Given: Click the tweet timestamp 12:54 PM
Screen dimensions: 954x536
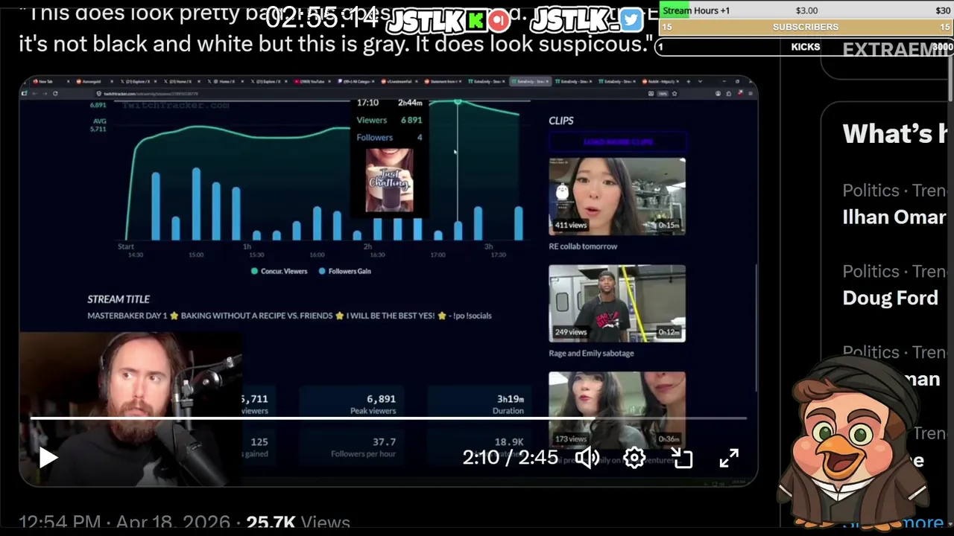Looking at the screenshot, I should pos(60,523).
